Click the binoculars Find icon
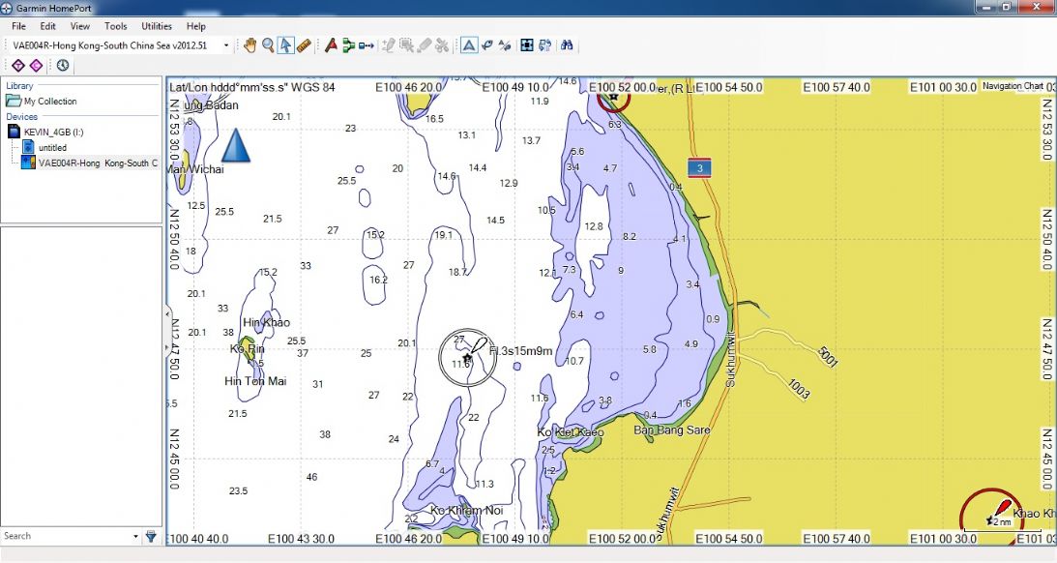The width and height of the screenshot is (1057, 563). pyautogui.click(x=568, y=45)
